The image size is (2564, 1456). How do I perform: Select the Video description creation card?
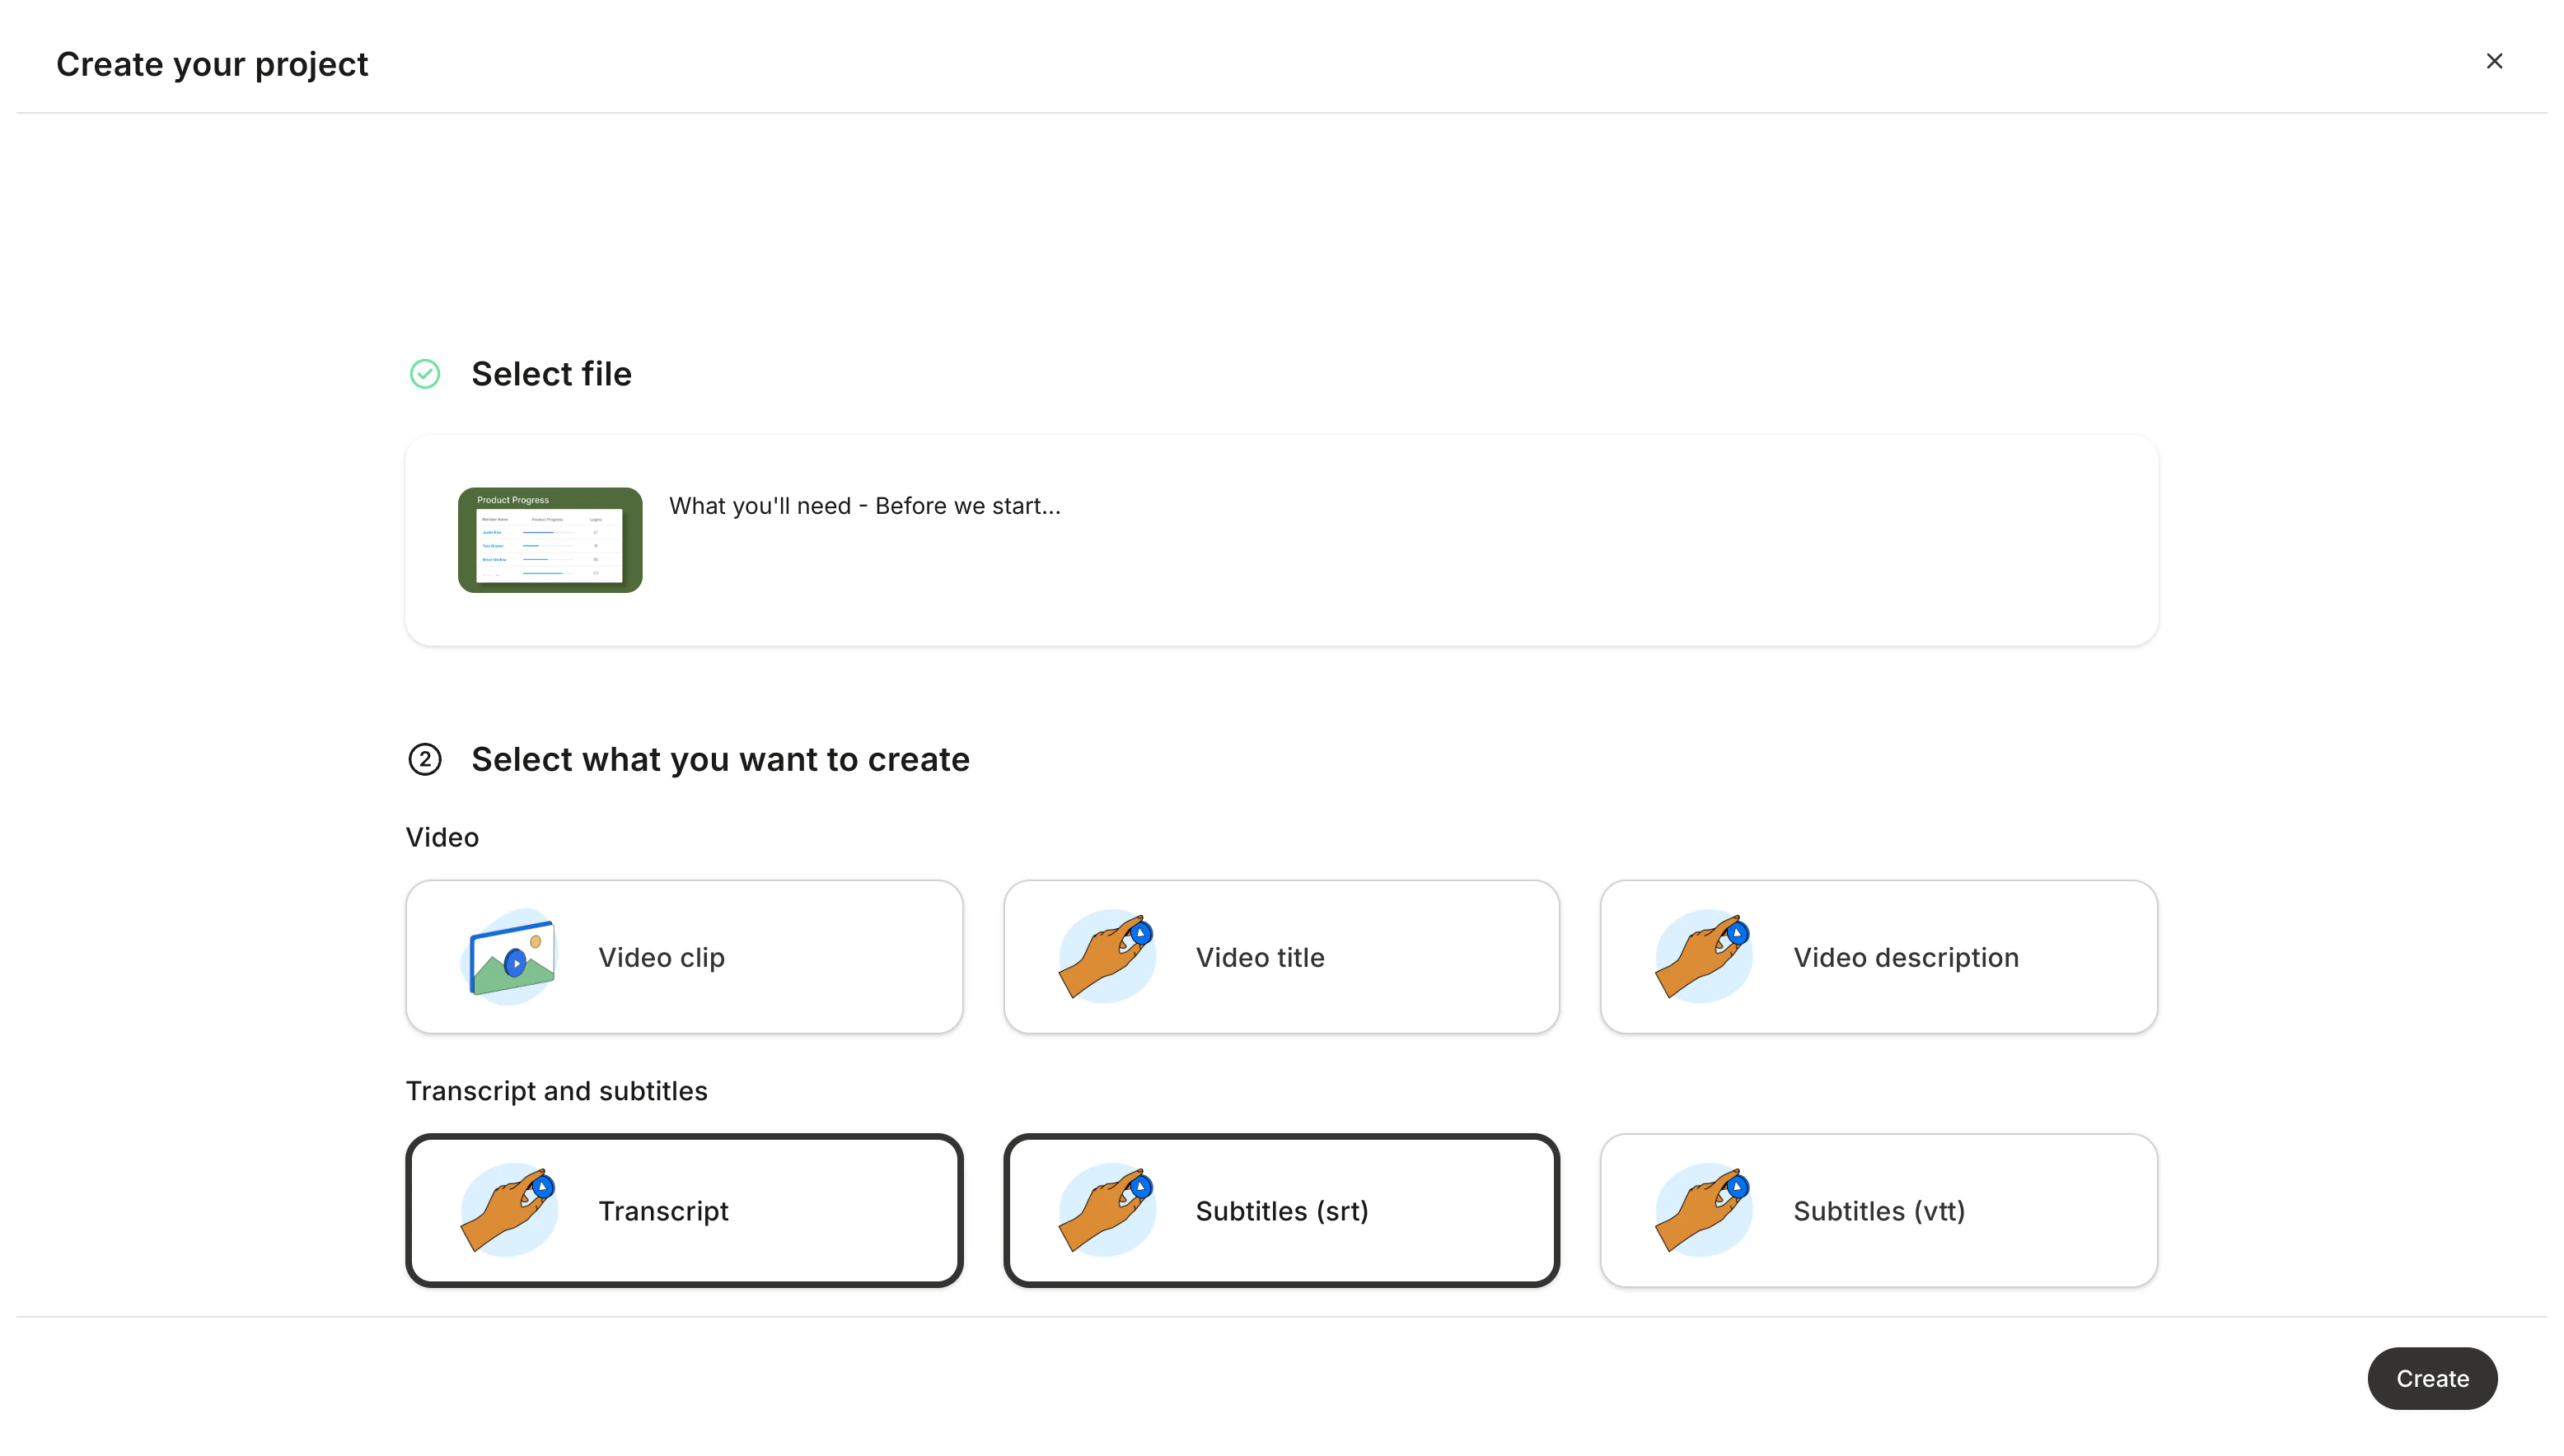tap(1878, 956)
